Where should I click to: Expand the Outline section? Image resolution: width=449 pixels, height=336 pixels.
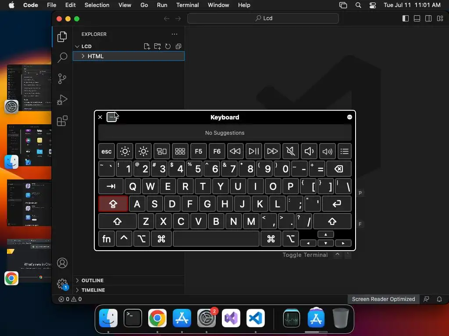(129, 280)
